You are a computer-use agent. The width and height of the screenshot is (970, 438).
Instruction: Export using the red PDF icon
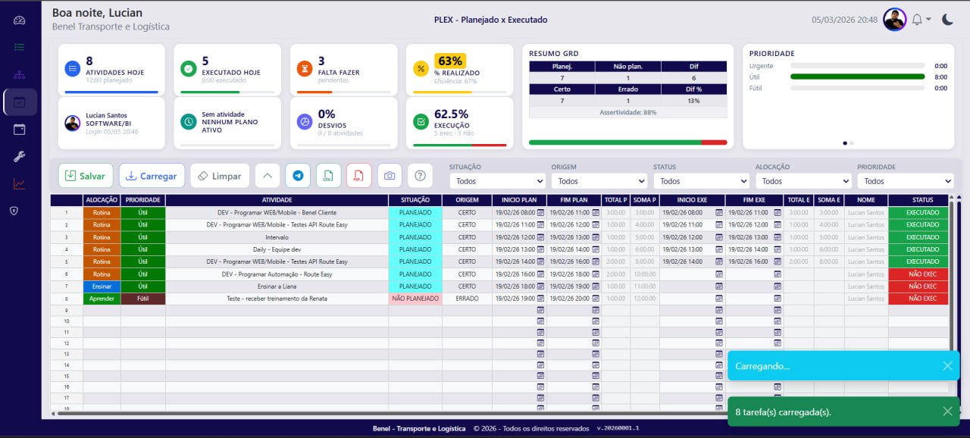pyautogui.click(x=358, y=176)
